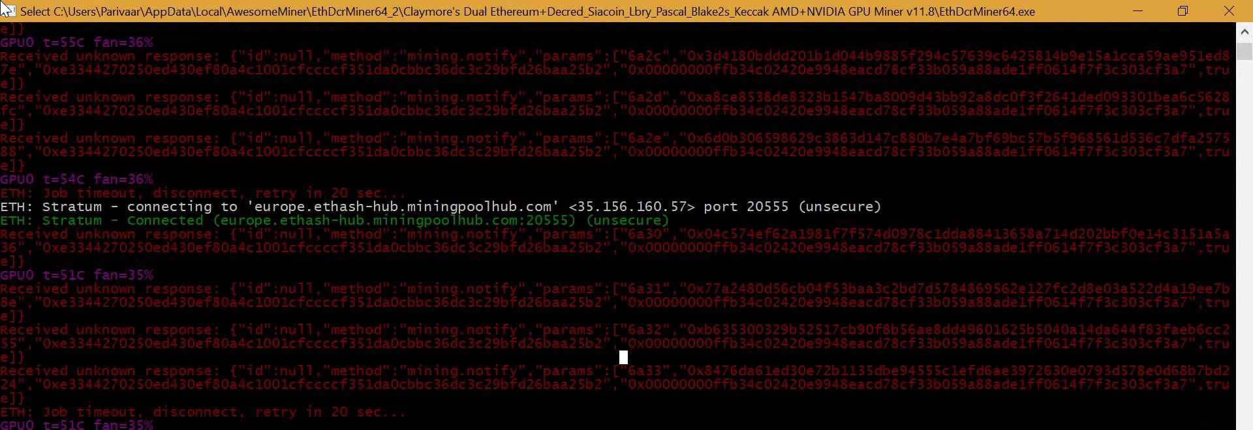This screenshot has height=430, width=1253.
Task: Click the vertical scrollbar thumb
Action: point(1245,51)
